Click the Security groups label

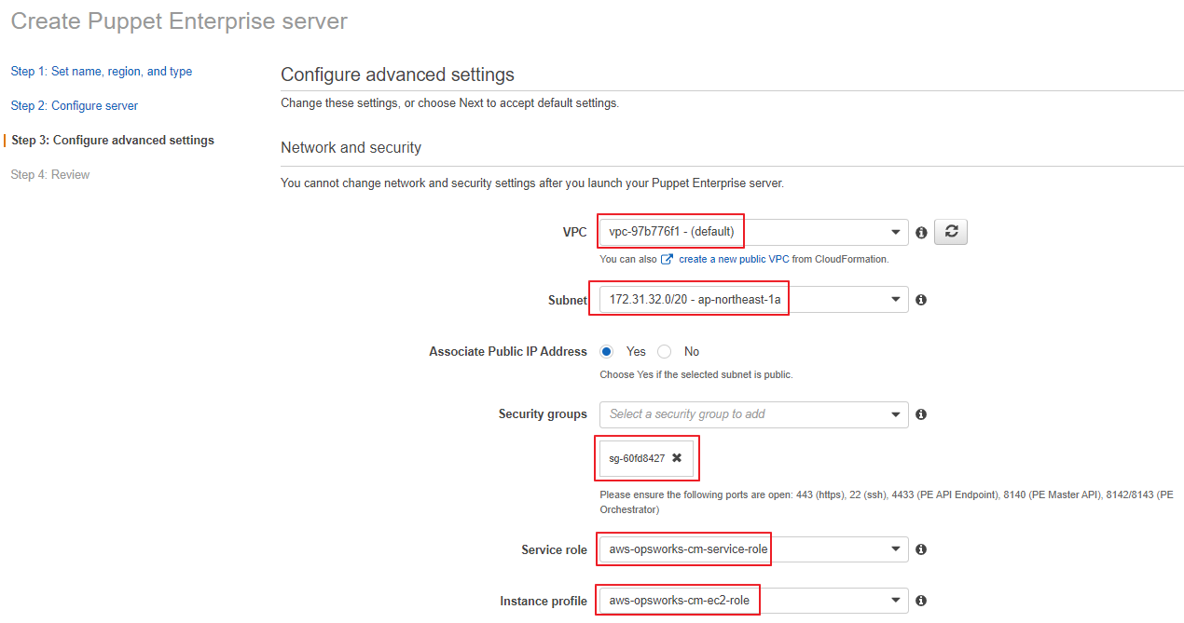click(543, 414)
